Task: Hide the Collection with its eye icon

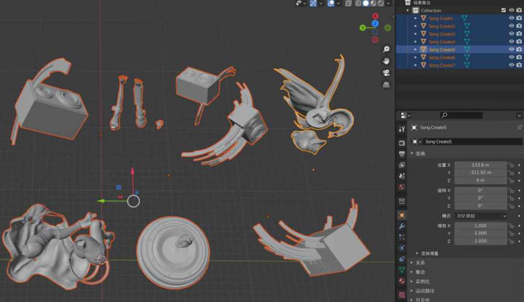Action: [511, 10]
